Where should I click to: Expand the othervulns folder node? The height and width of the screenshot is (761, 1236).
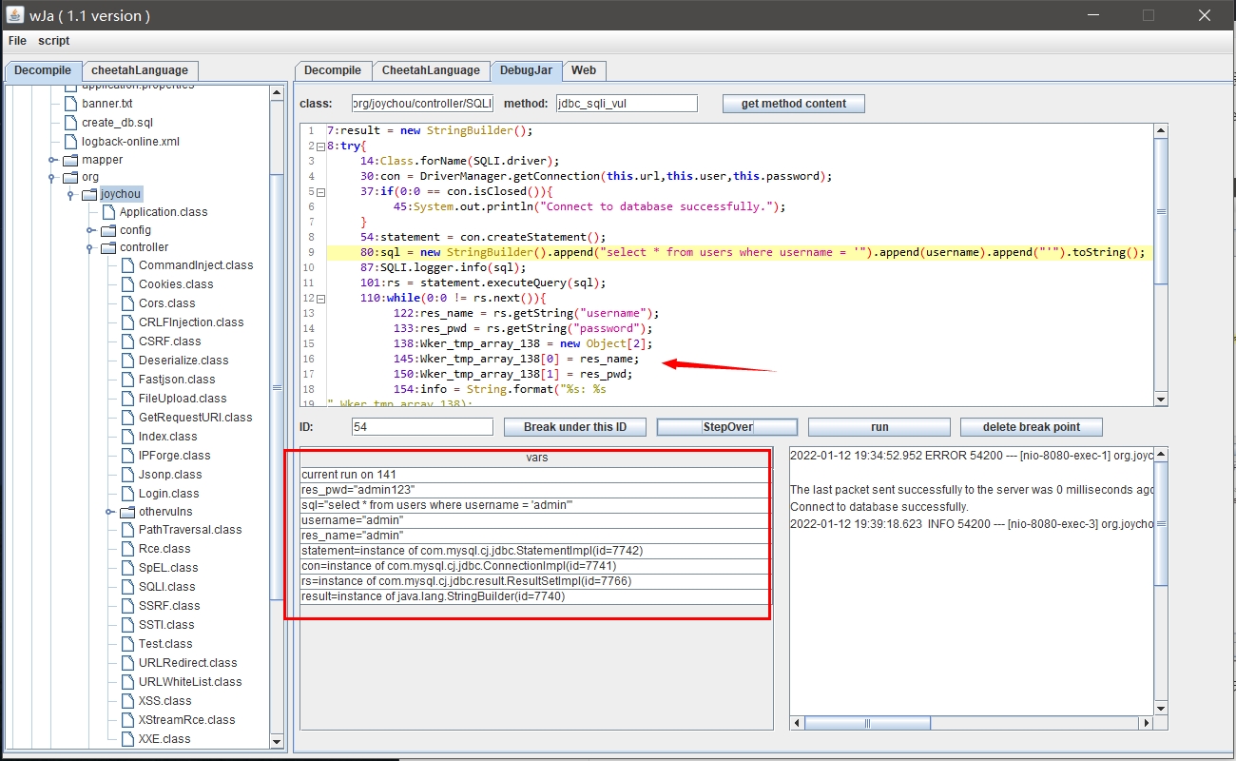tap(109, 512)
